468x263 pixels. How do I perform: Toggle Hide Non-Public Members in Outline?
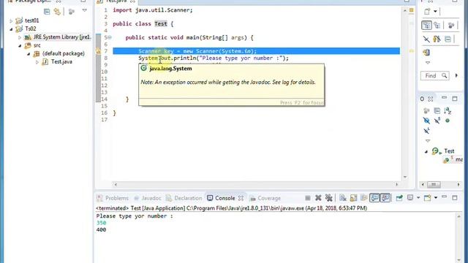[x=447, y=121]
